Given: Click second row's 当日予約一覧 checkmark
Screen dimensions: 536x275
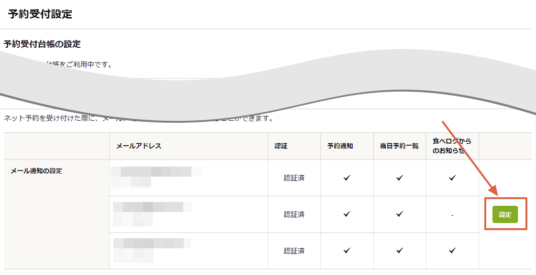Looking at the screenshot, I should tap(400, 214).
